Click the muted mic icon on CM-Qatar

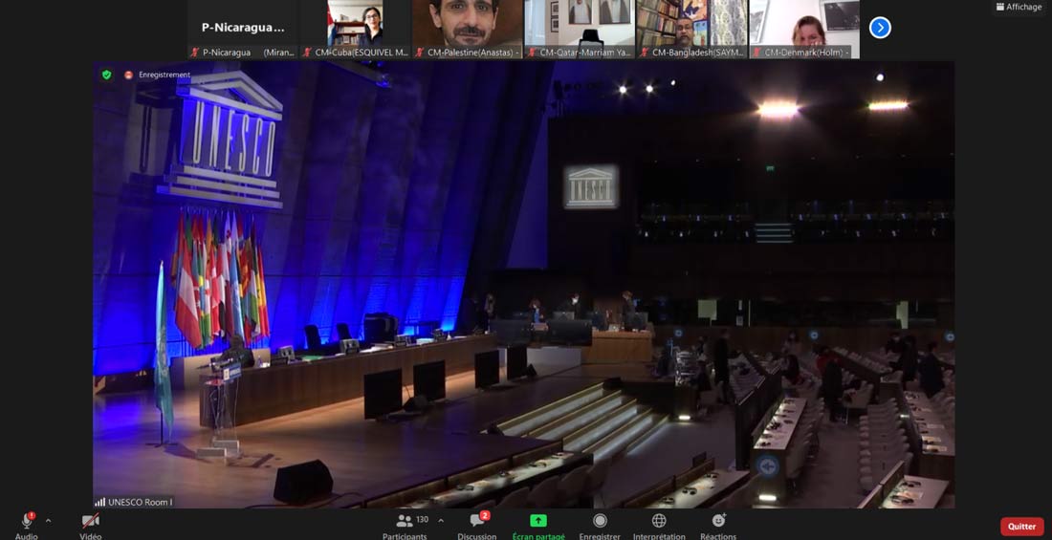click(532, 53)
